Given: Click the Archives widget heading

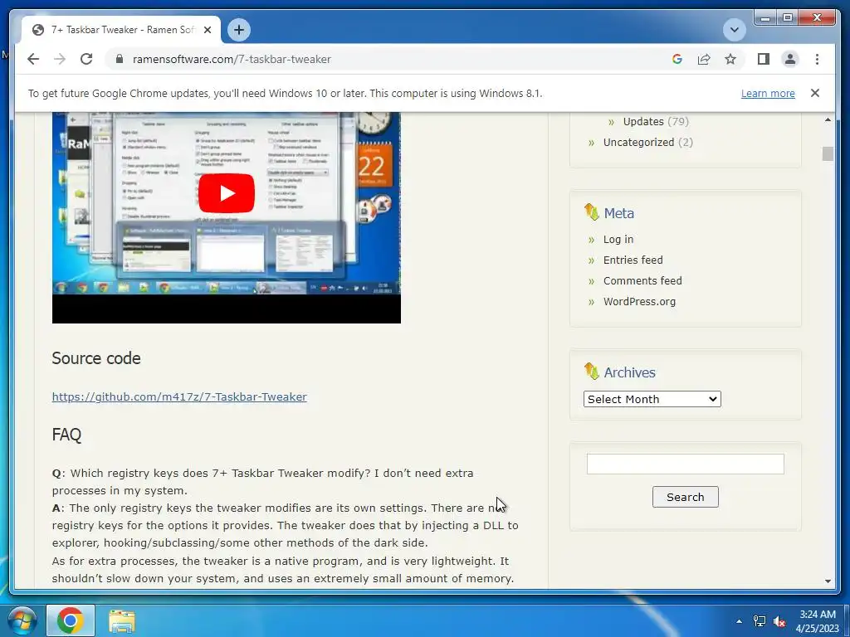Looking at the screenshot, I should click(x=629, y=372).
